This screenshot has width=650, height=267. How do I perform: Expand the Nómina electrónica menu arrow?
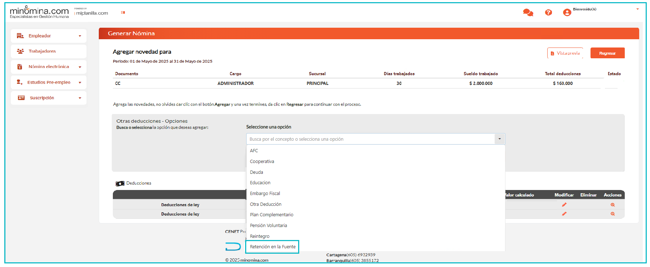click(80, 67)
